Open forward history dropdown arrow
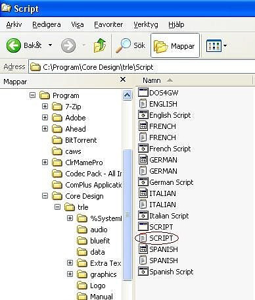This screenshot has height=300, width=255. tap(84, 45)
